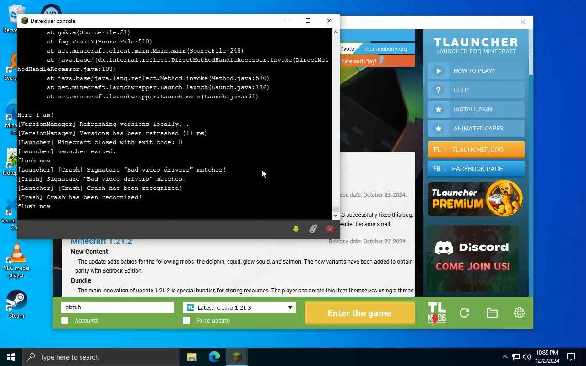Click the console scrollbar down arrow
This screenshot has width=586, height=366.
(x=336, y=215)
